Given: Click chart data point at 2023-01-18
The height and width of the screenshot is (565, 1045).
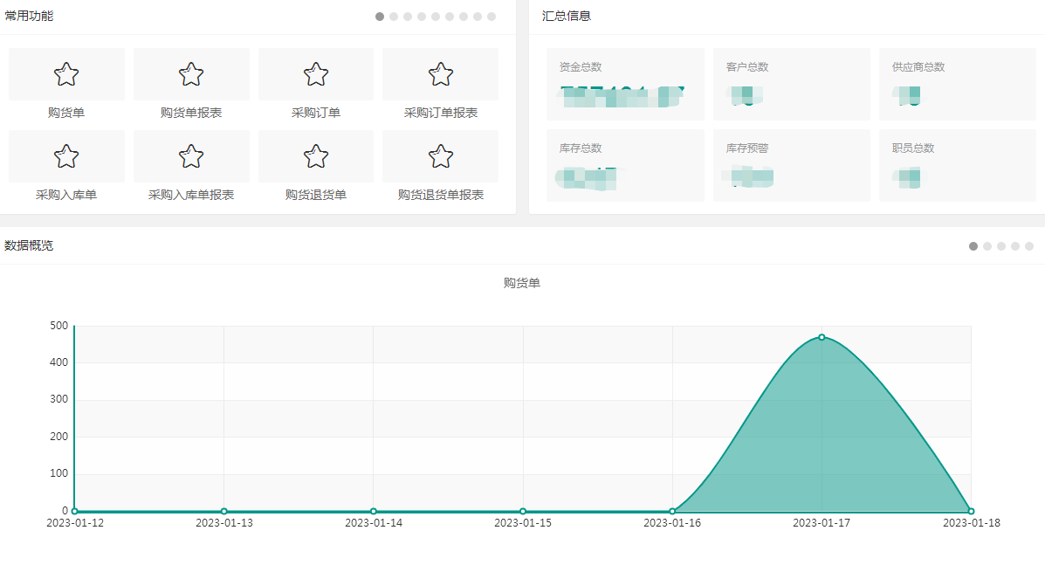Looking at the screenshot, I should click(971, 511).
